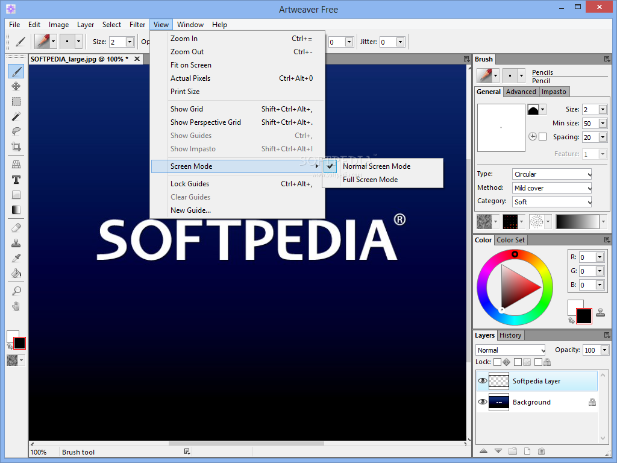
Task: Select the Stamp tool
Action: click(x=16, y=243)
